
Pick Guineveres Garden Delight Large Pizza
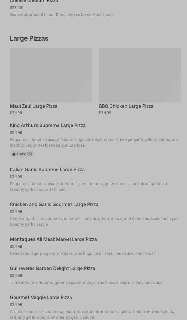tap(53, 268)
